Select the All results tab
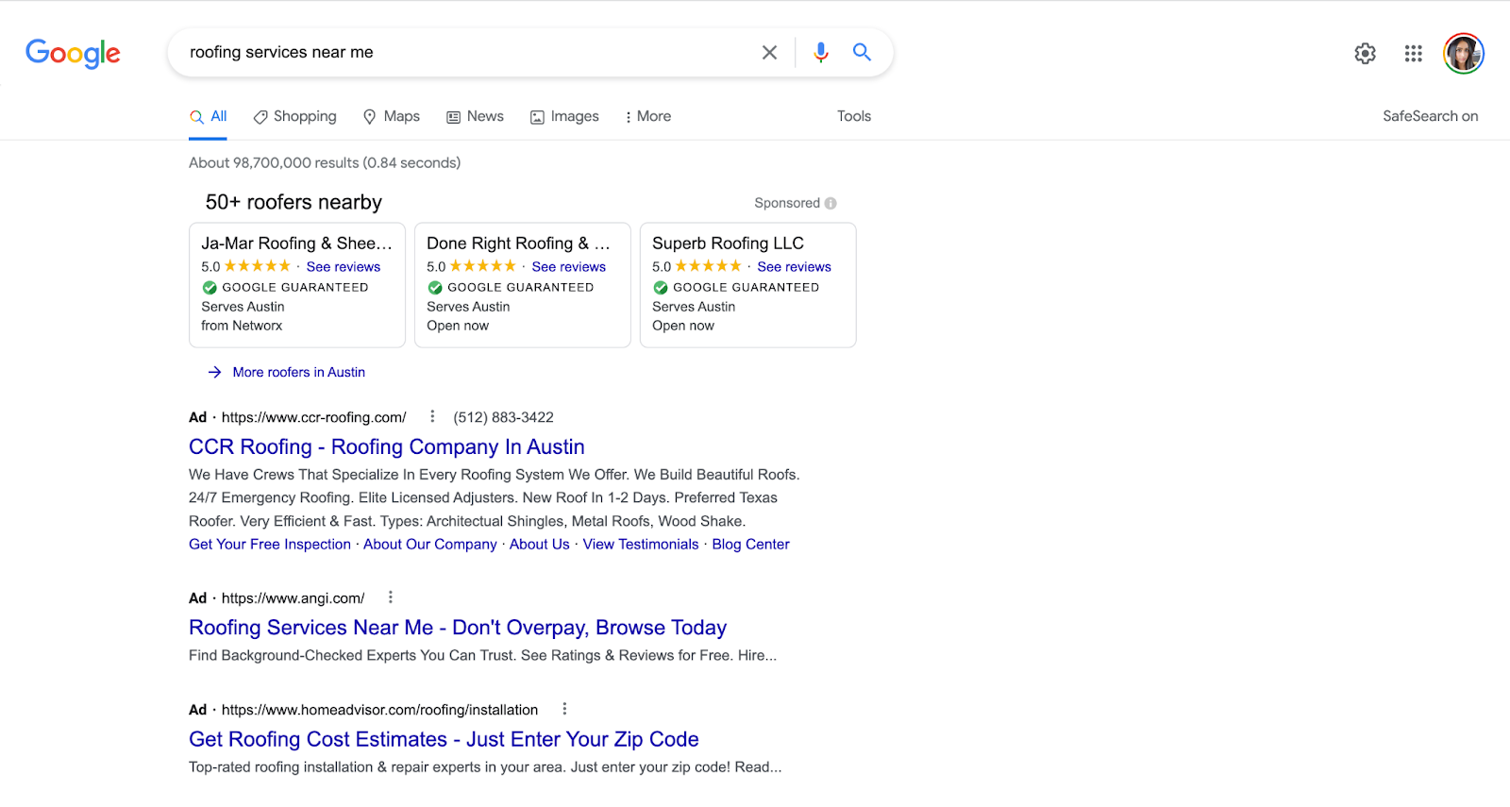This screenshot has height=807, width=1510. tap(209, 116)
